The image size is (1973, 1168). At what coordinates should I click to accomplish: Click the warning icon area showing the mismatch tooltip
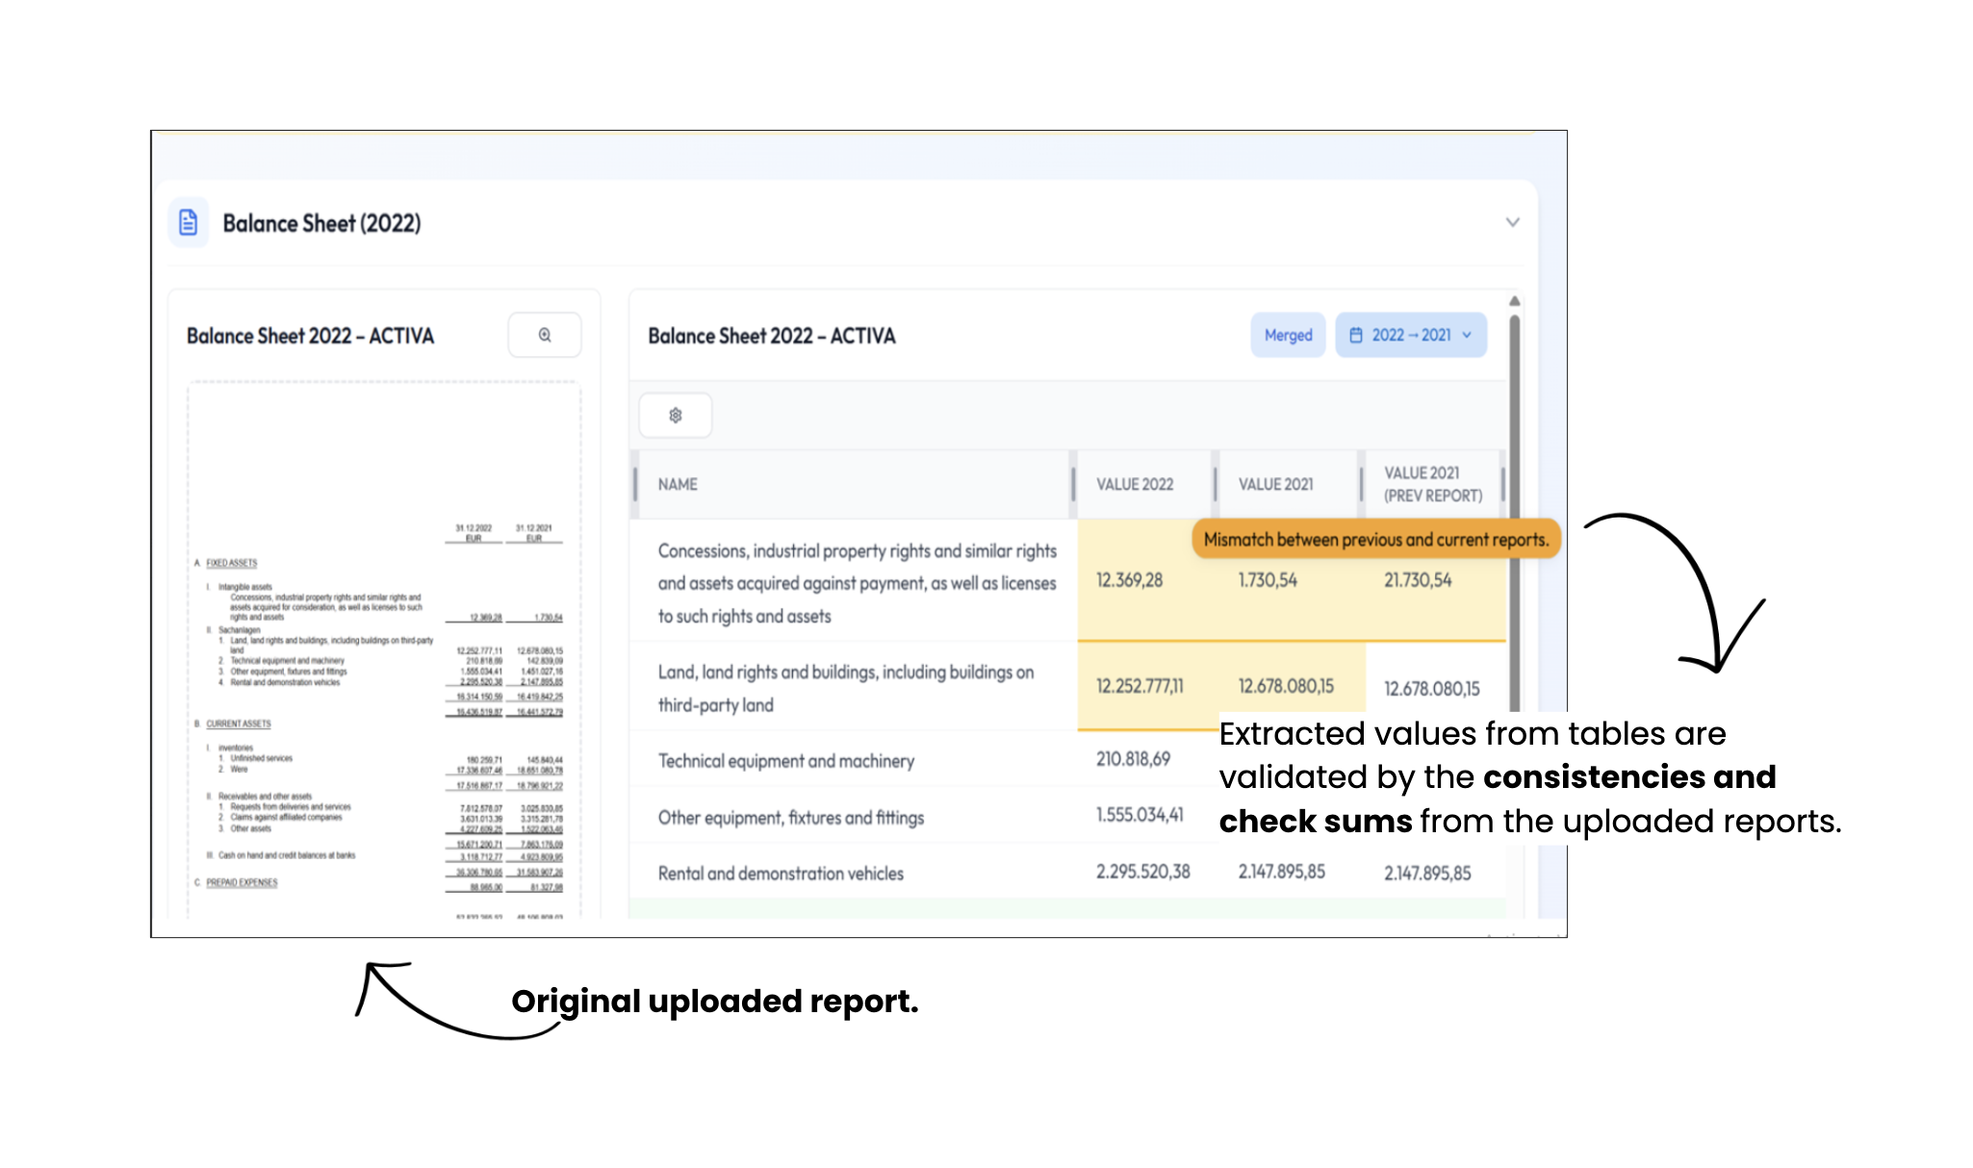pyautogui.click(x=1374, y=539)
